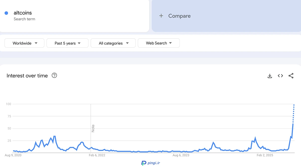The height and width of the screenshot is (168, 301).
Task: Open the Web Search type dropdown
Action: pyautogui.click(x=159, y=43)
